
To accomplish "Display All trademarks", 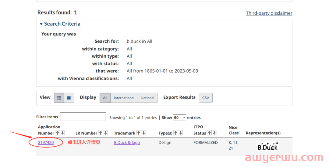I will [x=105, y=98].
